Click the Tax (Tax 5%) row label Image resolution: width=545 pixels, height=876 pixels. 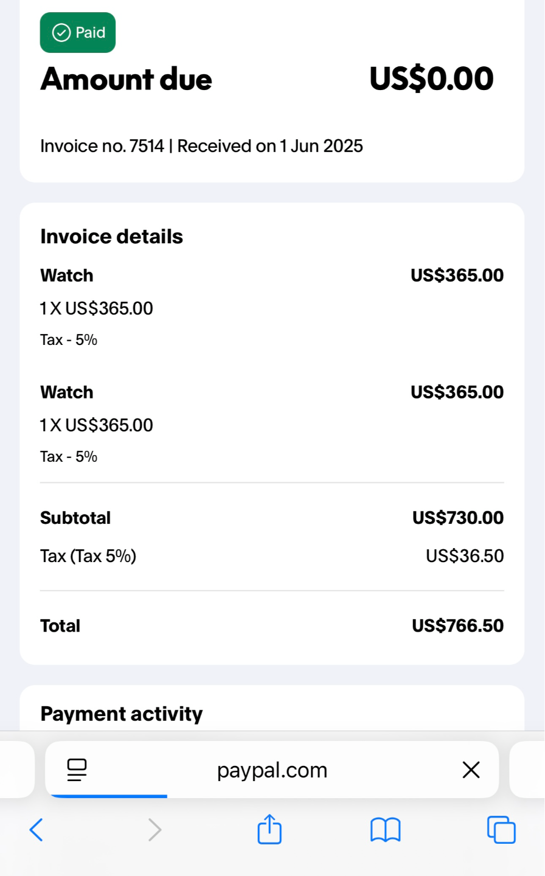88,556
